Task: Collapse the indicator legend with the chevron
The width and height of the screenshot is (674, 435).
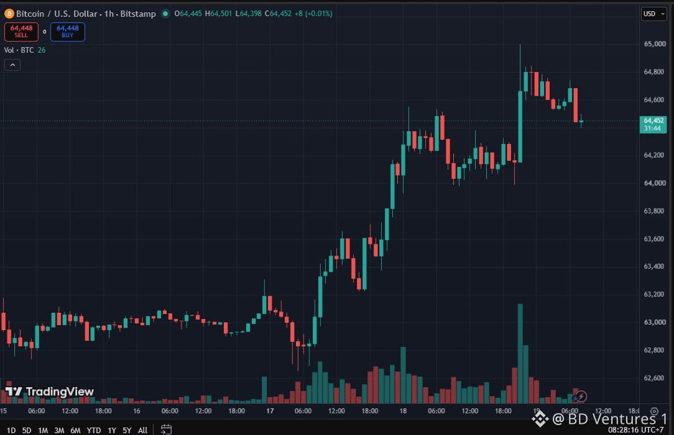Action: [x=12, y=65]
